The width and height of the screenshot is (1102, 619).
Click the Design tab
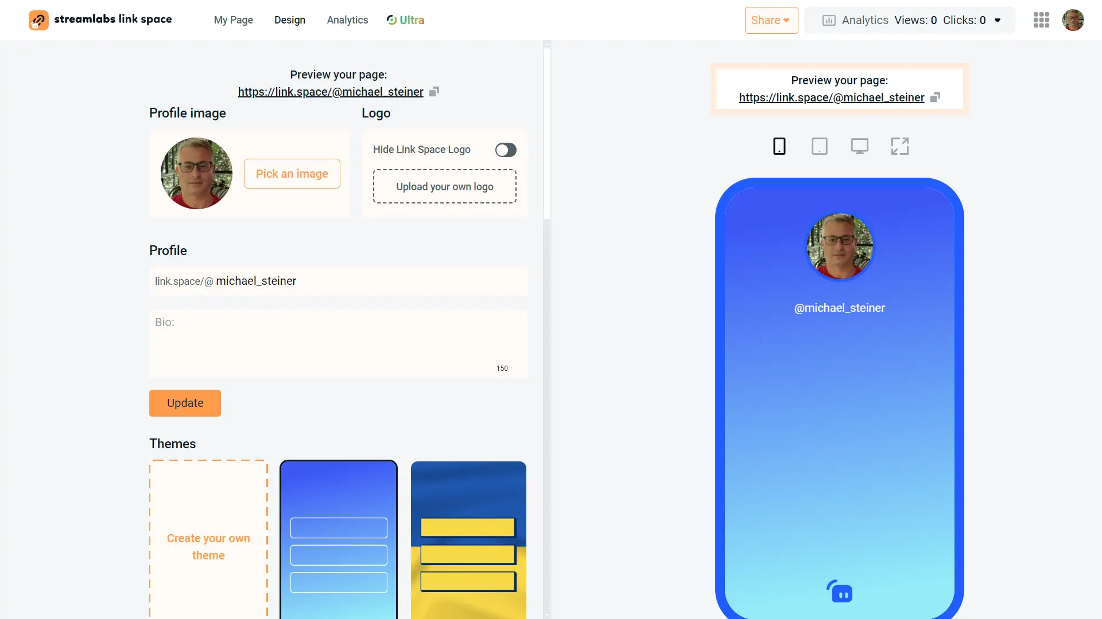pyautogui.click(x=290, y=21)
